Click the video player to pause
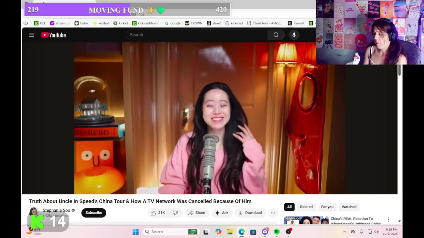The height and width of the screenshot is (238, 424). point(209,118)
